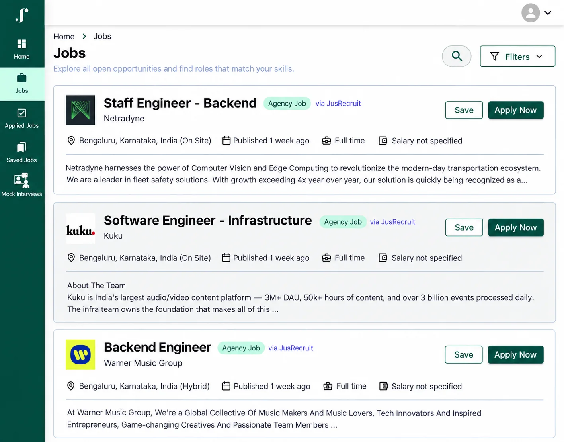
Task: Click the Kuku company name text
Action: 113,236
